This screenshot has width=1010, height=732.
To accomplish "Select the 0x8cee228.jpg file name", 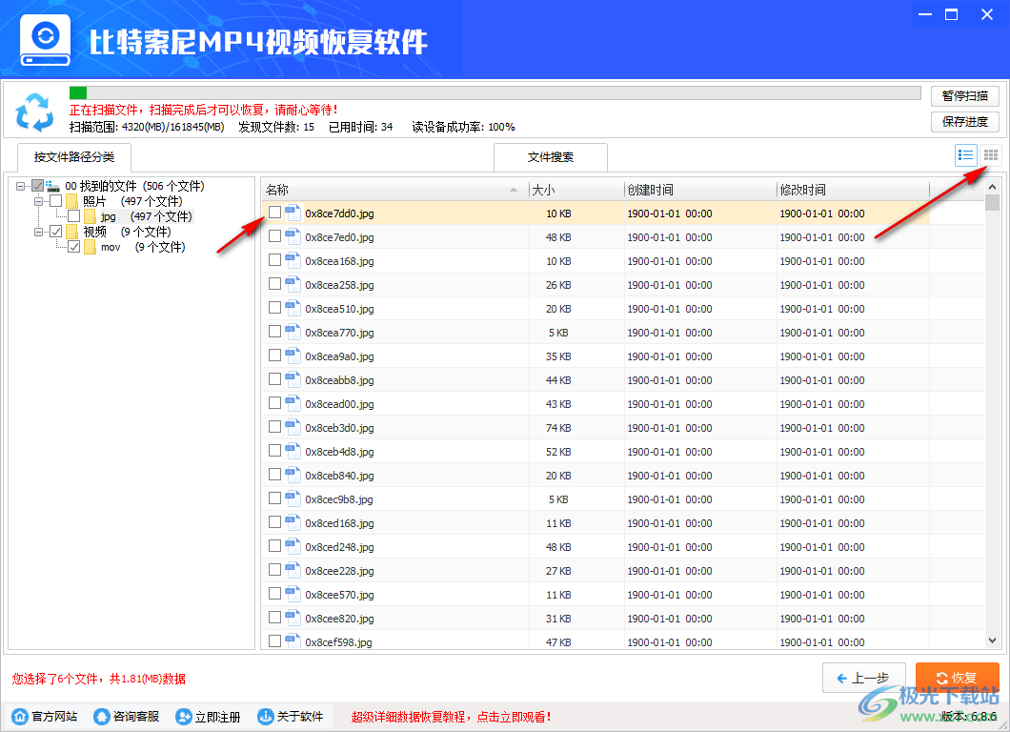I will point(339,571).
